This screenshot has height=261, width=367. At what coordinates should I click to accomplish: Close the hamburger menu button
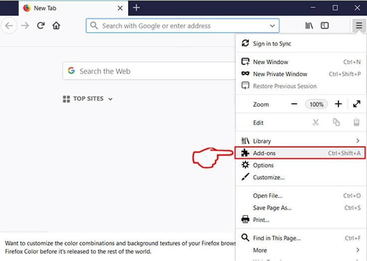[x=359, y=25]
